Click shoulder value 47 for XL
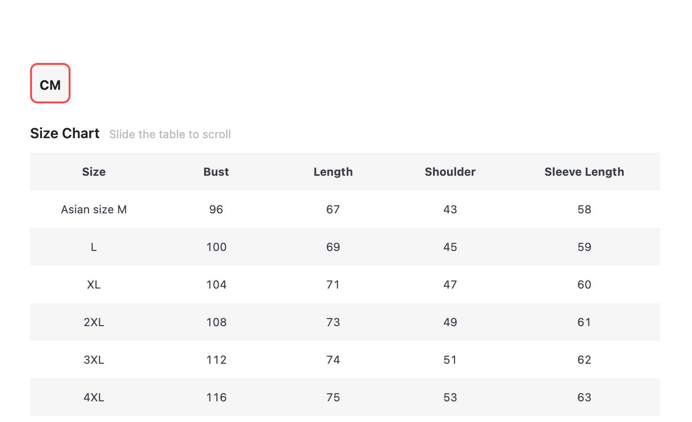Image resolution: width=692 pixels, height=422 pixels. tap(450, 285)
